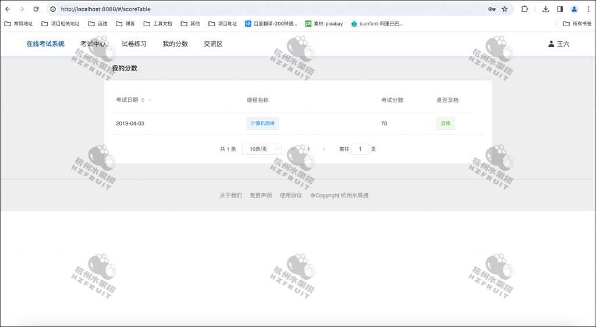Open the 常用地址 bookmark folder
This screenshot has height=327, width=596.
(x=18, y=23)
